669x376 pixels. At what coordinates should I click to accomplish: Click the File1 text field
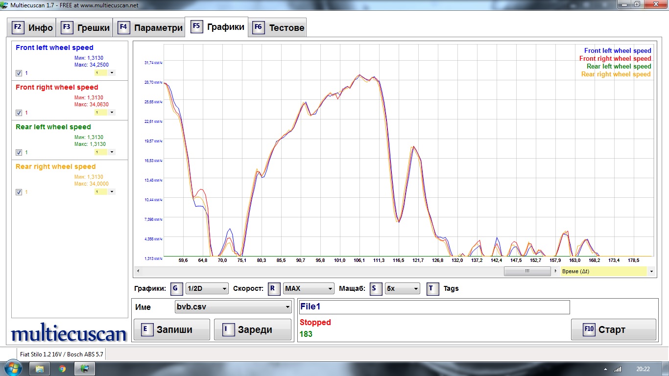point(434,307)
